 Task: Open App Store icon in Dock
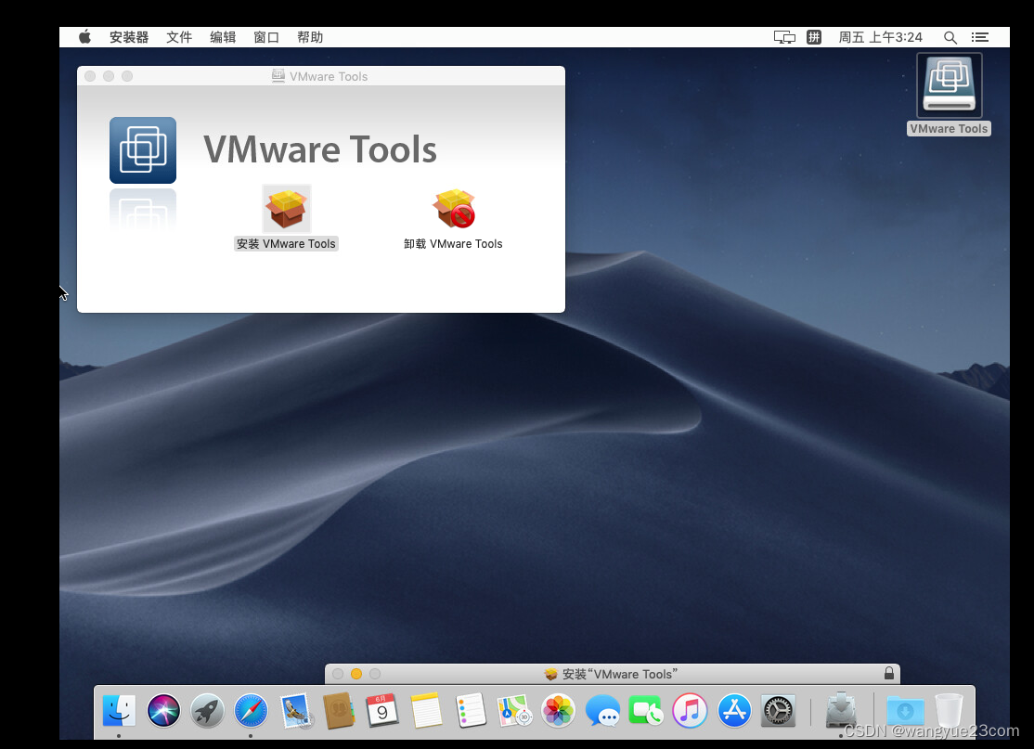coord(734,712)
